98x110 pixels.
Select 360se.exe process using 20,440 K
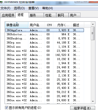point(45,96)
